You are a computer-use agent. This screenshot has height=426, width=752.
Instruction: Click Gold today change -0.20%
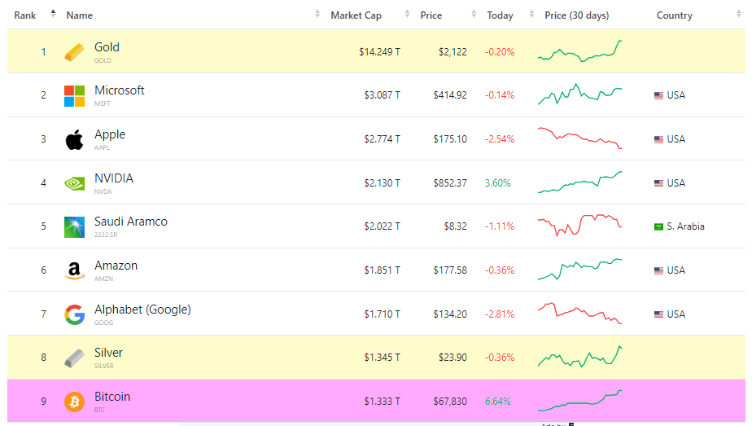[x=499, y=52]
